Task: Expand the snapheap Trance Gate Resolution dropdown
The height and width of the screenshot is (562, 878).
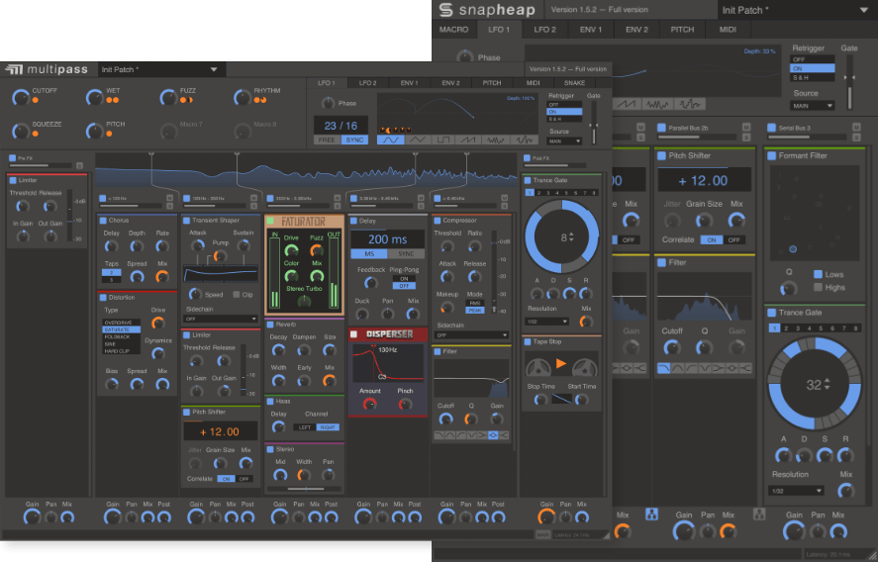Action: [798, 490]
